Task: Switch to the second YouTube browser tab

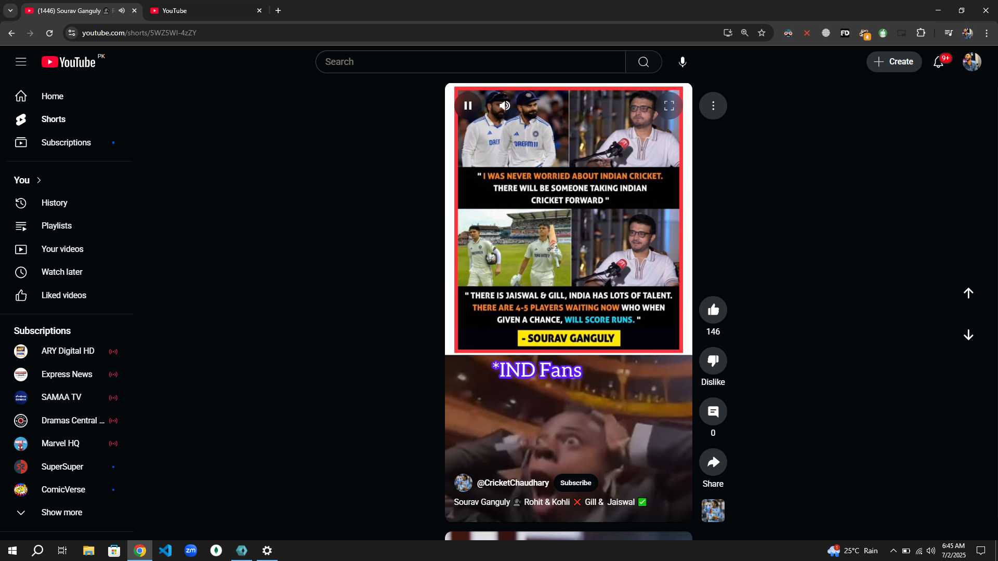Action: [205, 10]
